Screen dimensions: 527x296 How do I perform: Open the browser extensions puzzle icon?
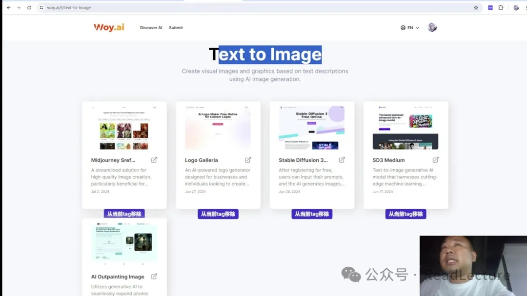(501, 7)
